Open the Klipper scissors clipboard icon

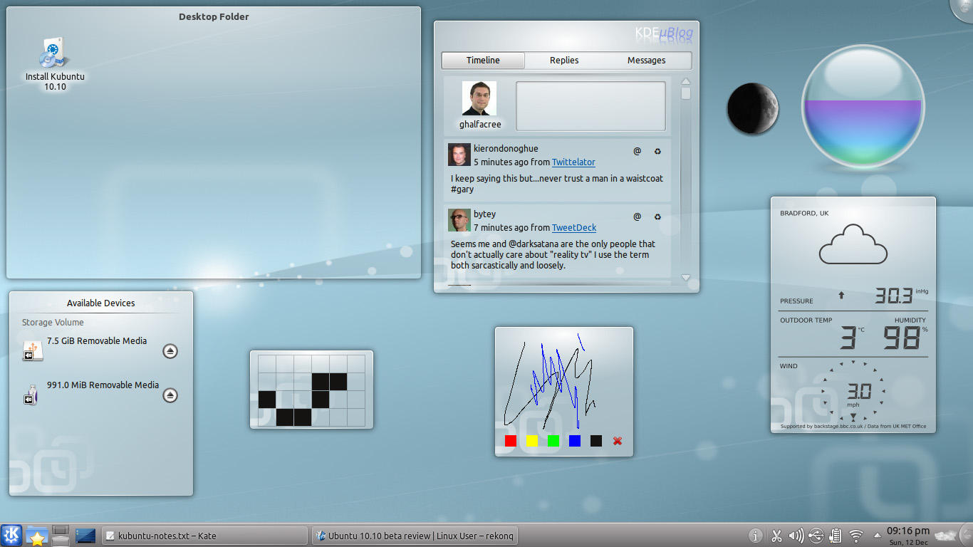[x=776, y=536]
